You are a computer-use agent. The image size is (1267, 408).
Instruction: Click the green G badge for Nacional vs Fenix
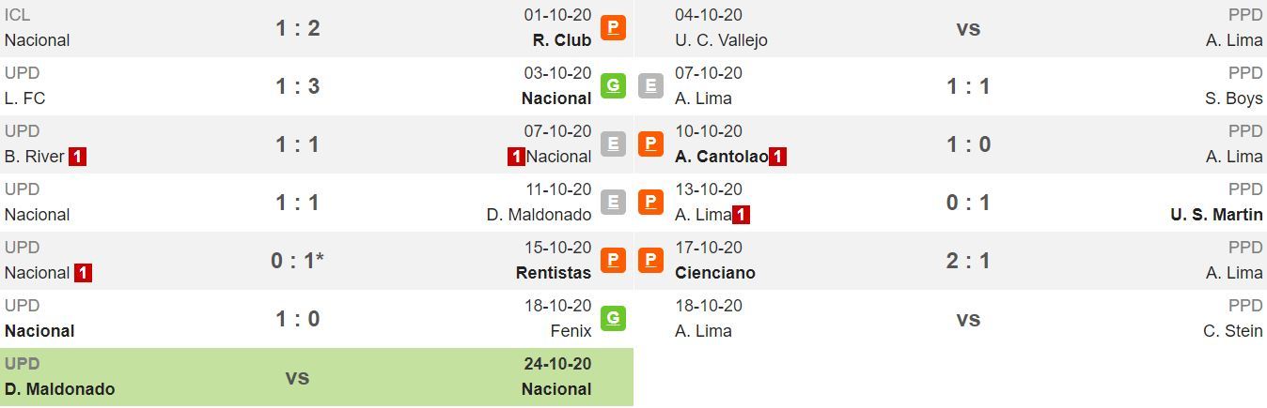tap(613, 318)
